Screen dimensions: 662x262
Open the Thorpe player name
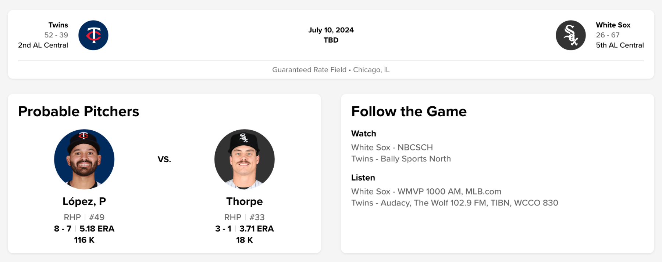245,201
